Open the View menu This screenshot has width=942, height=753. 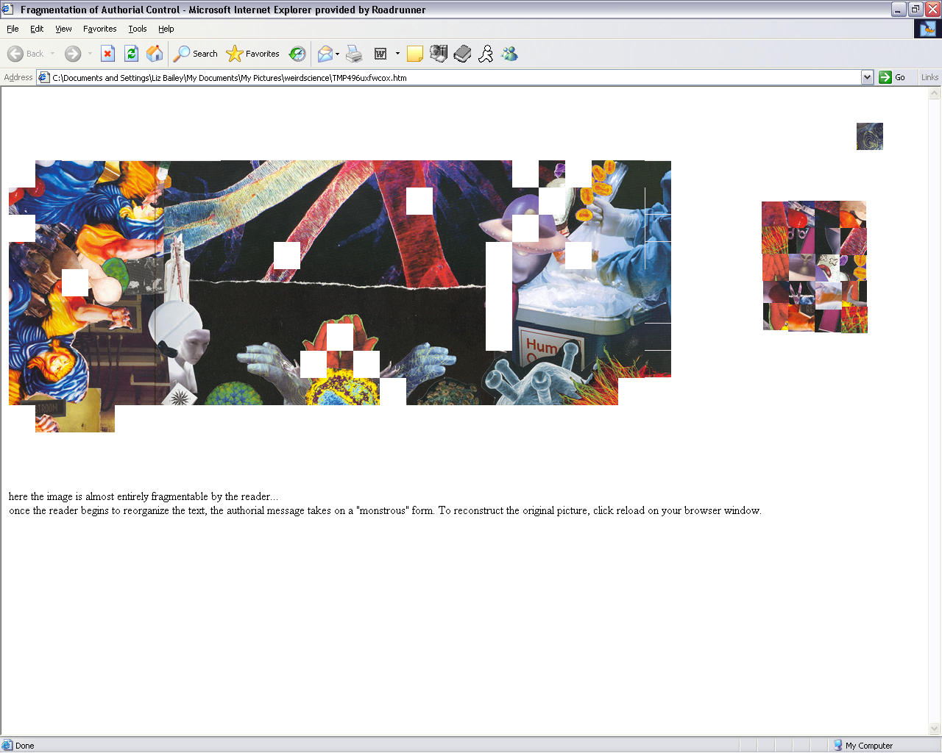(x=63, y=29)
